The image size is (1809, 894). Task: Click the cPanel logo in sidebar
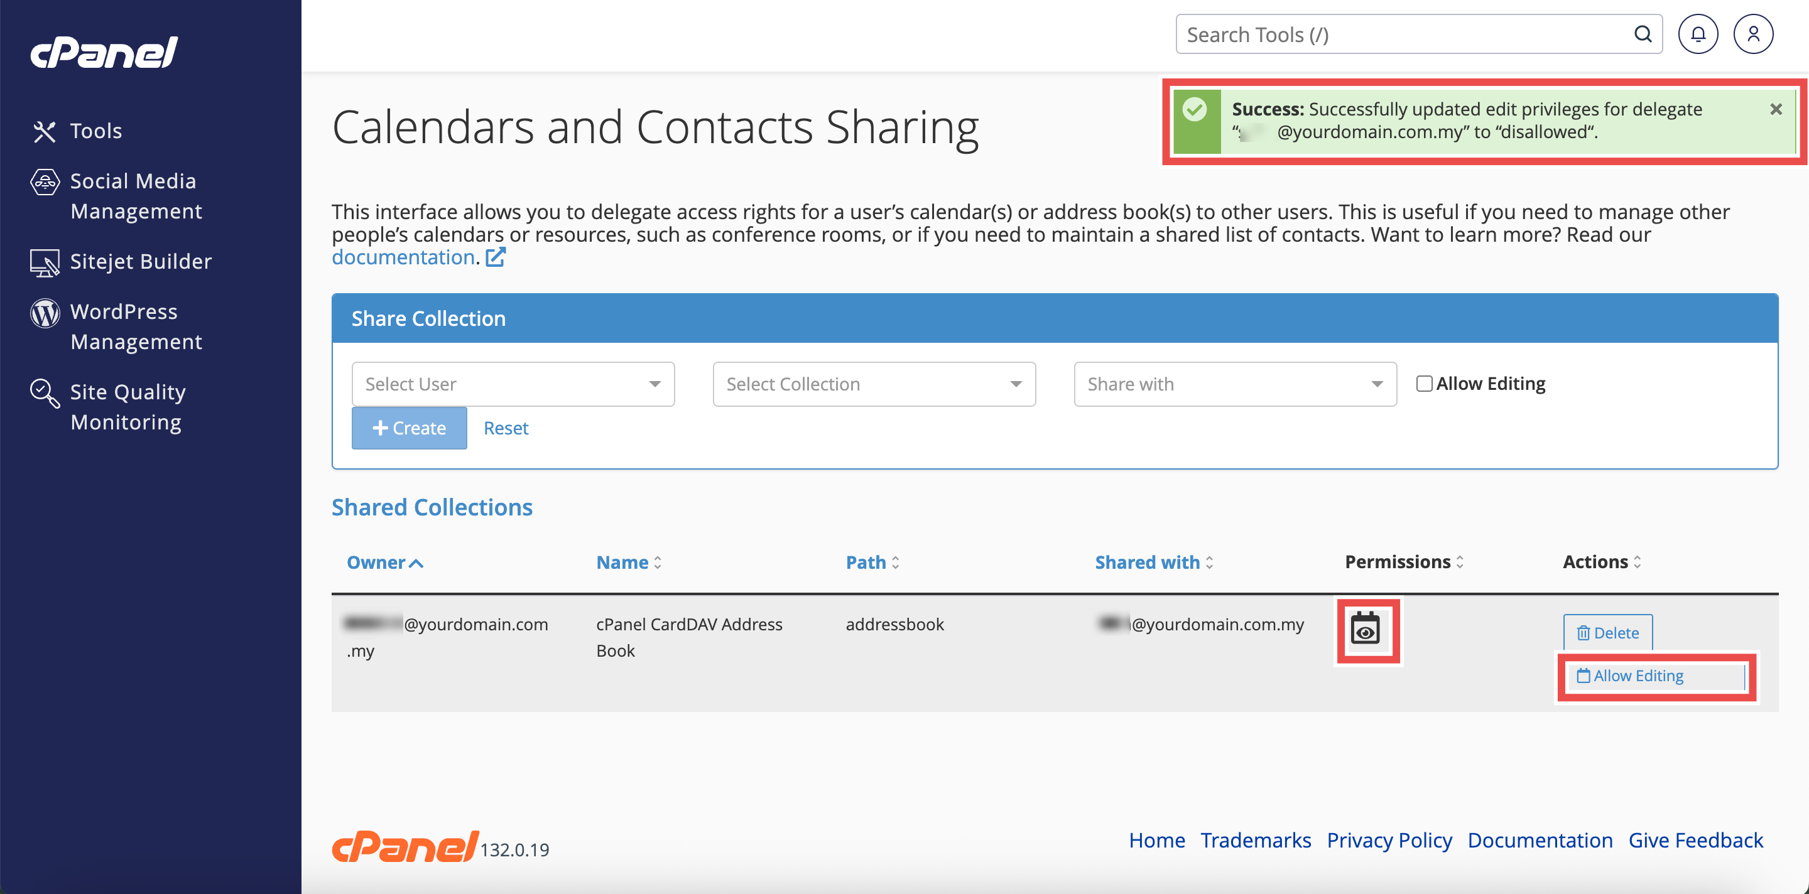[104, 53]
